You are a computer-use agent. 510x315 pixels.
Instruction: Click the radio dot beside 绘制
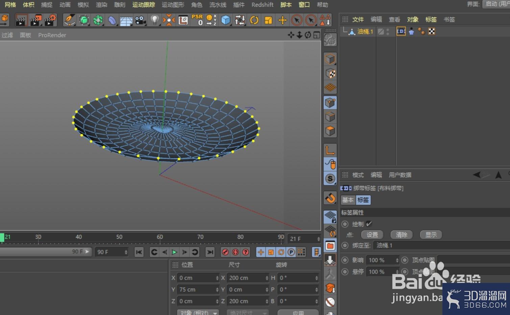(345, 224)
